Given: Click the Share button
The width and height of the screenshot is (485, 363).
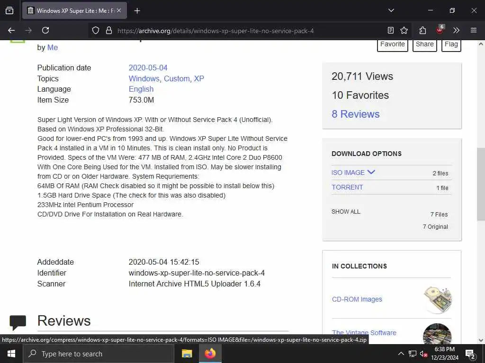Looking at the screenshot, I should pos(425,45).
